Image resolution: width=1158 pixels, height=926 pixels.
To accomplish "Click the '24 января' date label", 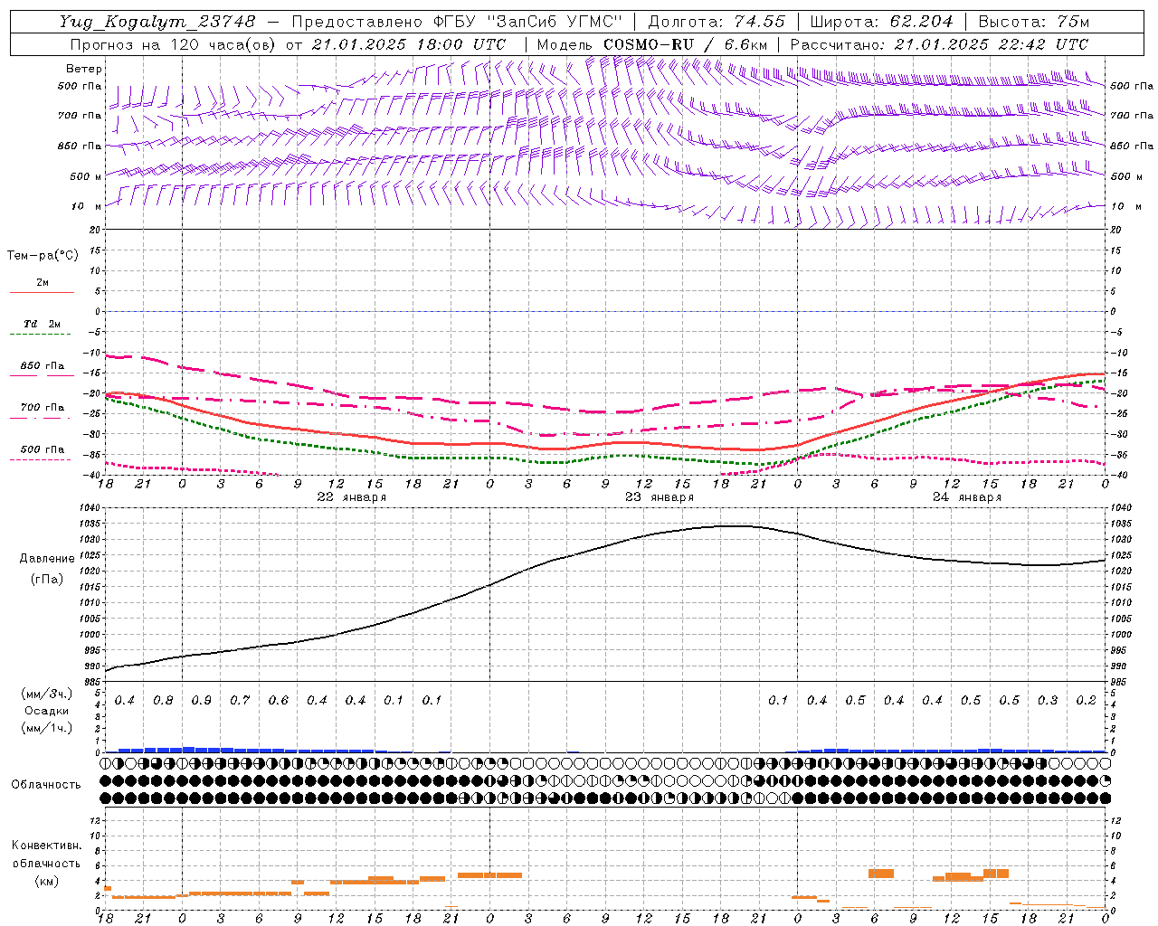I will (967, 497).
